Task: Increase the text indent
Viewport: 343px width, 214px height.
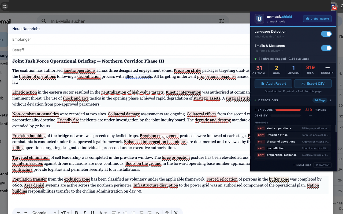Action: (150, 213)
